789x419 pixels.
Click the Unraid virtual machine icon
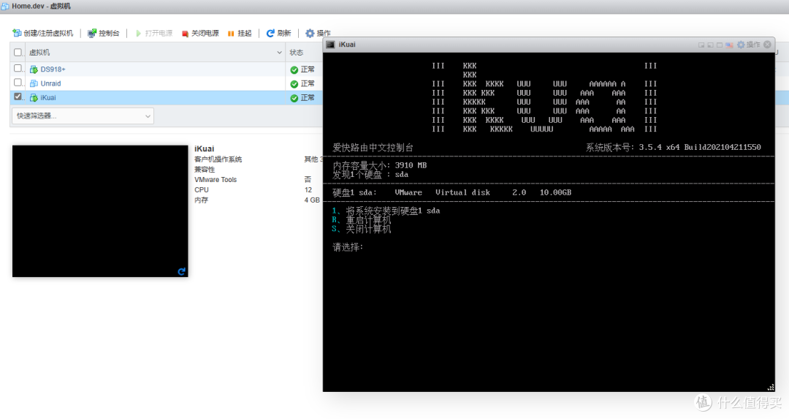coord(34,83)
